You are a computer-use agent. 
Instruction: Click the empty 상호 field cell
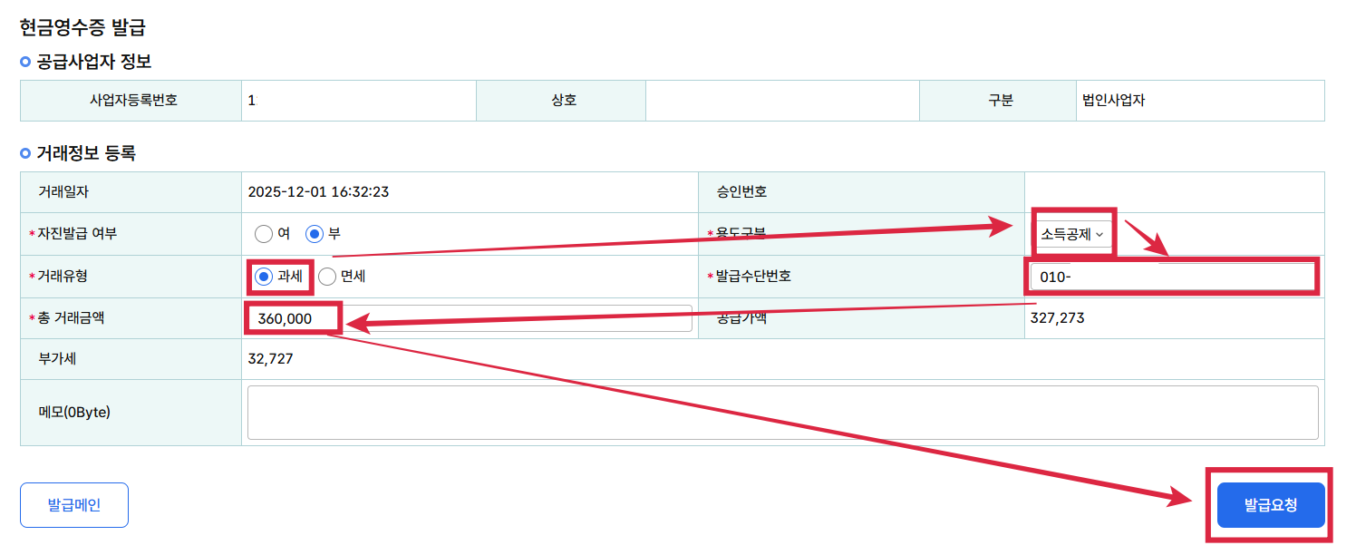point(781,101)
